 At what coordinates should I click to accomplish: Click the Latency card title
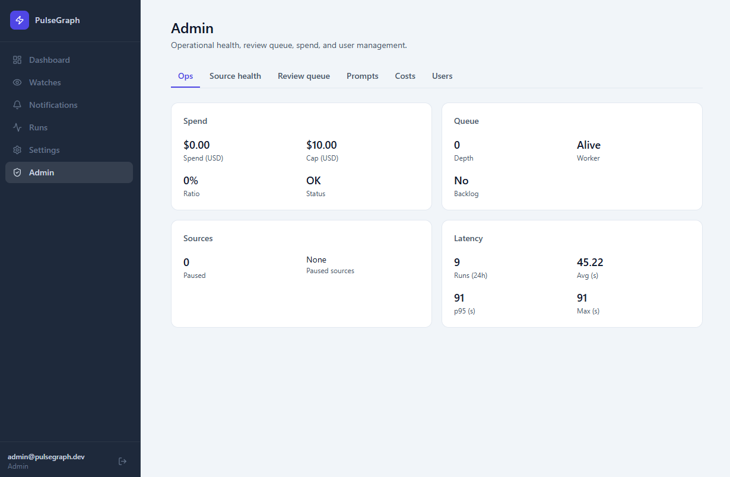coord(468,238)
